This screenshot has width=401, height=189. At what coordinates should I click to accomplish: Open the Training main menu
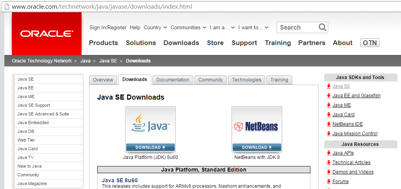pyautogui.click(x=278, y=43)
